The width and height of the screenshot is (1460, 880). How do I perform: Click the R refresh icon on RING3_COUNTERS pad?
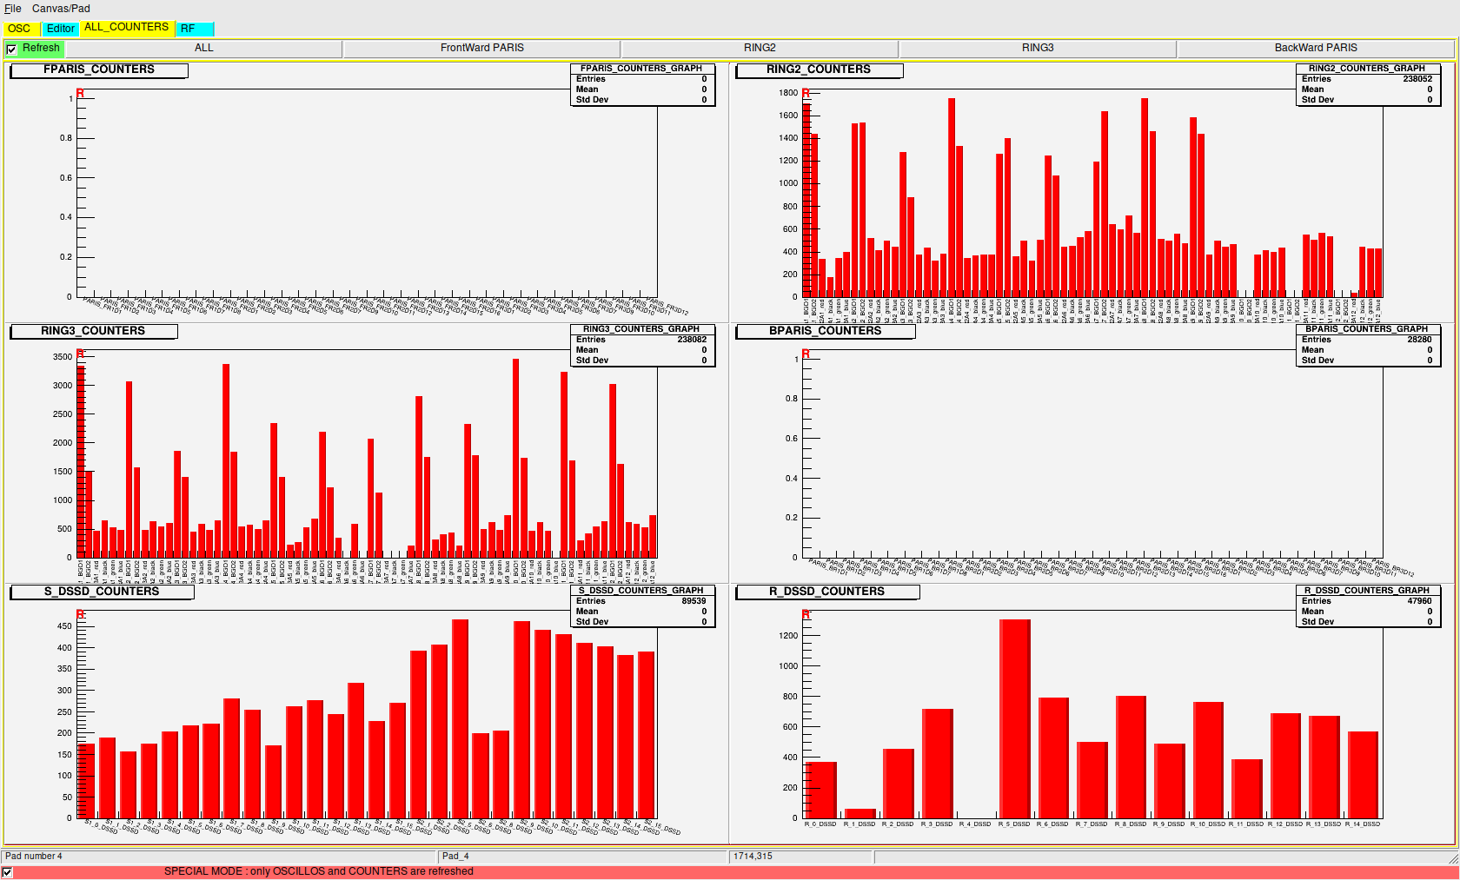(x=79, y=354)
